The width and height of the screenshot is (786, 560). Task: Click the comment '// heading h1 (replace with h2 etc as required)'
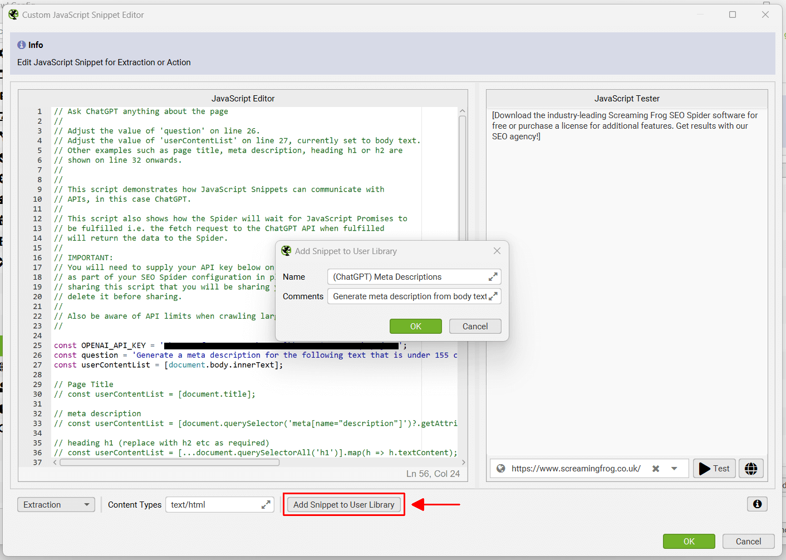click(x=161, y=443)
